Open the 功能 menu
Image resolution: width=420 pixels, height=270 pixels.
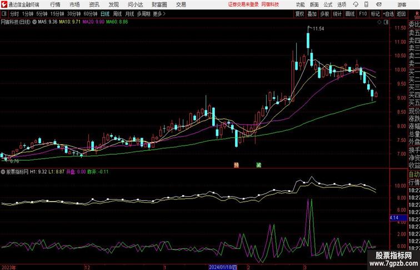click(300, 4)
